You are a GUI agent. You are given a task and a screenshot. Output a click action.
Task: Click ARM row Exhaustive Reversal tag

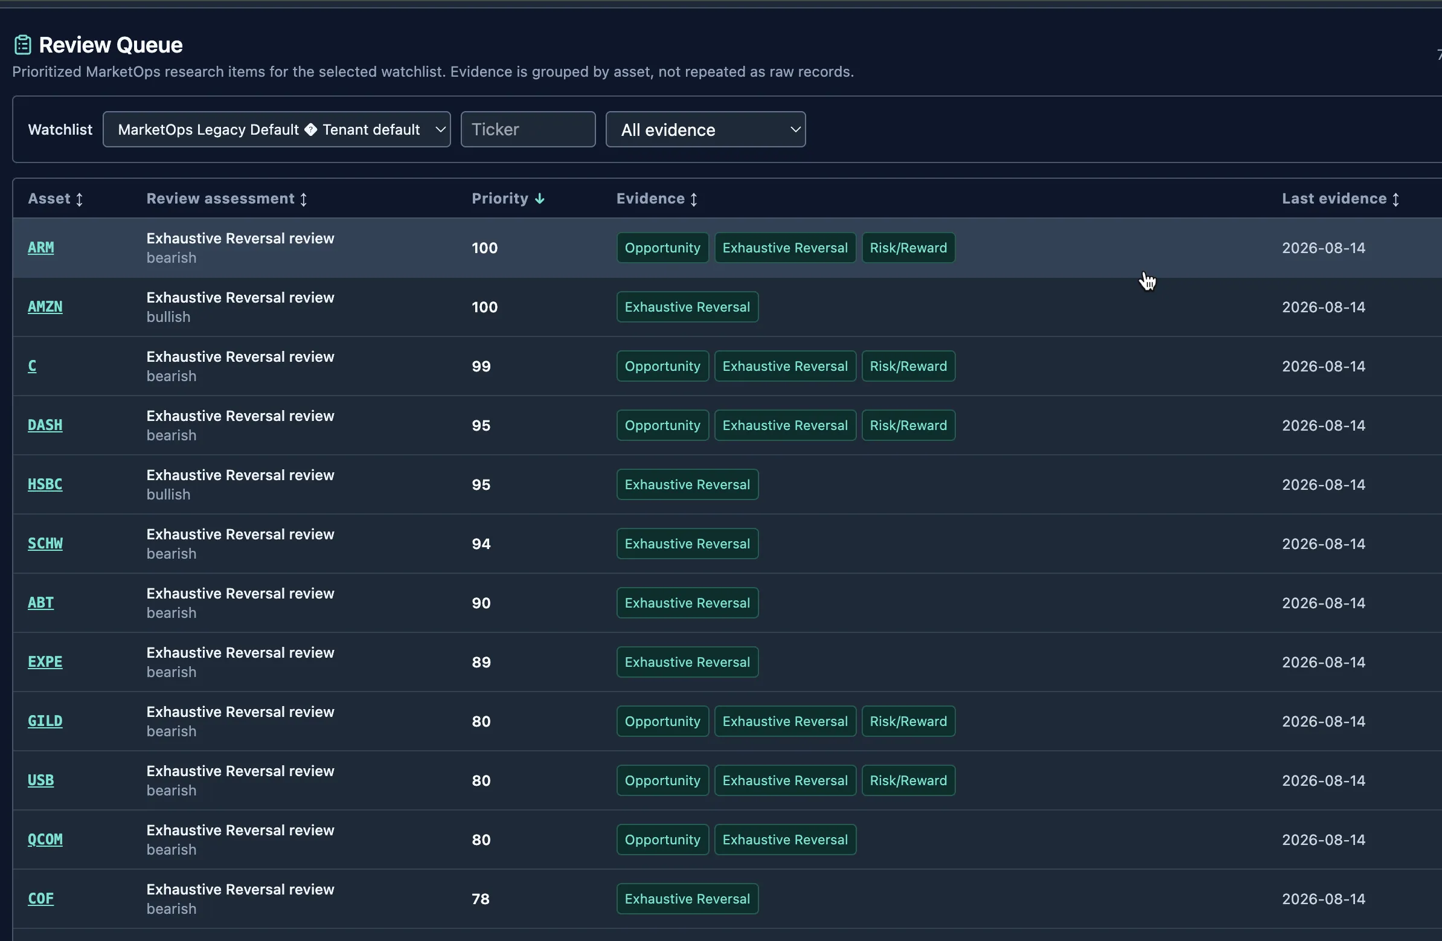pyautogui.click(x=784, y=248)
